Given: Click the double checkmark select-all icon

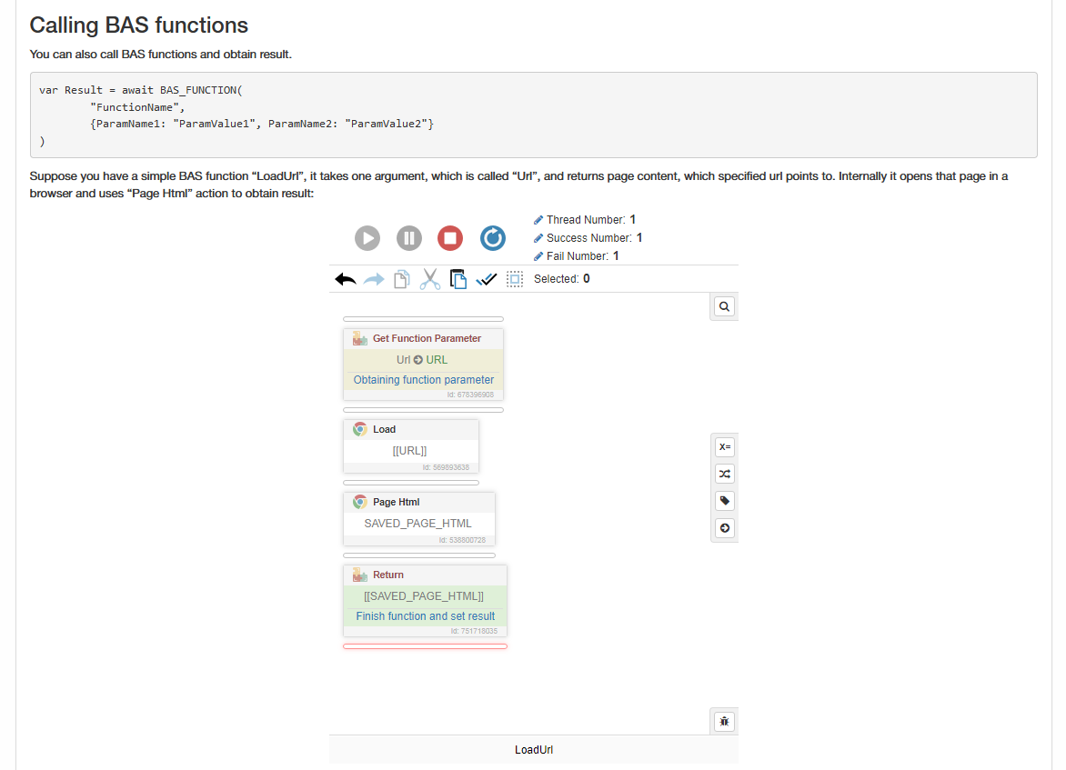Looking at the screenshot, I should [487, 279].
